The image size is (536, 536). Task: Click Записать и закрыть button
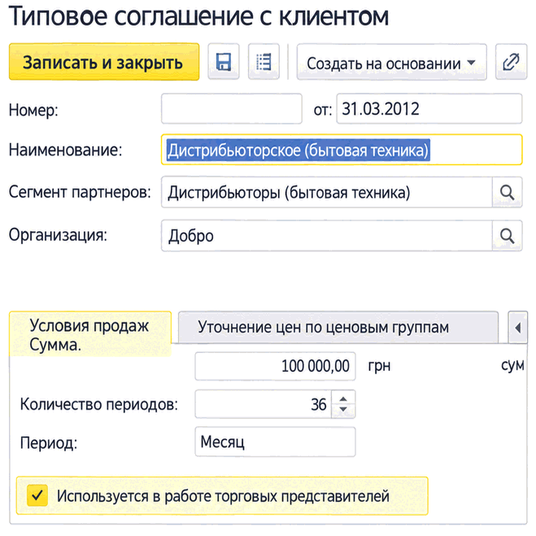click(x=104, y=62)
